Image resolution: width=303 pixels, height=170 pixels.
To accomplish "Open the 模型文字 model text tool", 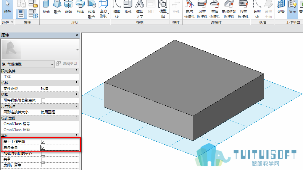I will pyautogui.click(x=140, y=9).
